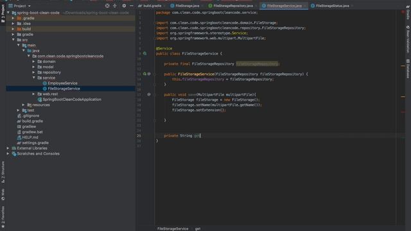
Task: Expand the .idea folder
Action: 13,24
